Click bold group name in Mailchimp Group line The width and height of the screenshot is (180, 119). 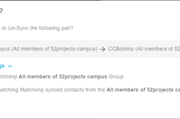point(63,77)
